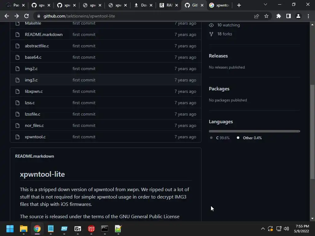Click the volume speaker tray icon
This screenshot has width=315, height=236.
point(286,229)
